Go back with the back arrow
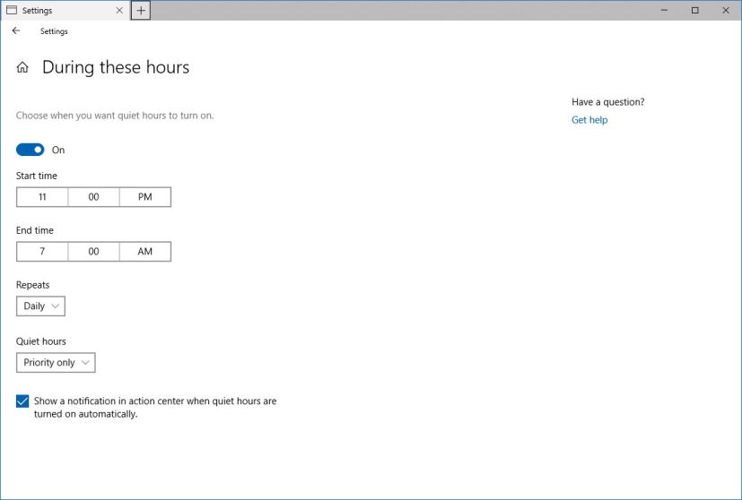 tap(16, 30)
